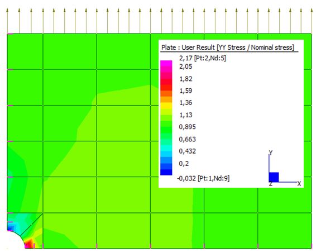316x252 pixels.
Task: Click the yellow legend color band
Action: point(166,106)
